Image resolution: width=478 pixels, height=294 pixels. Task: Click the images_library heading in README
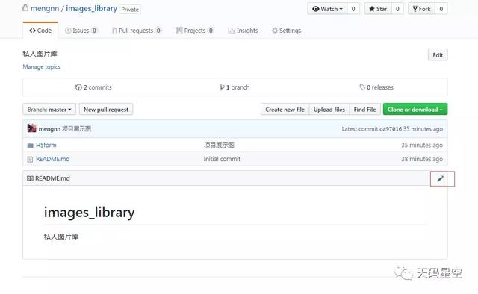tap(90, 213)
